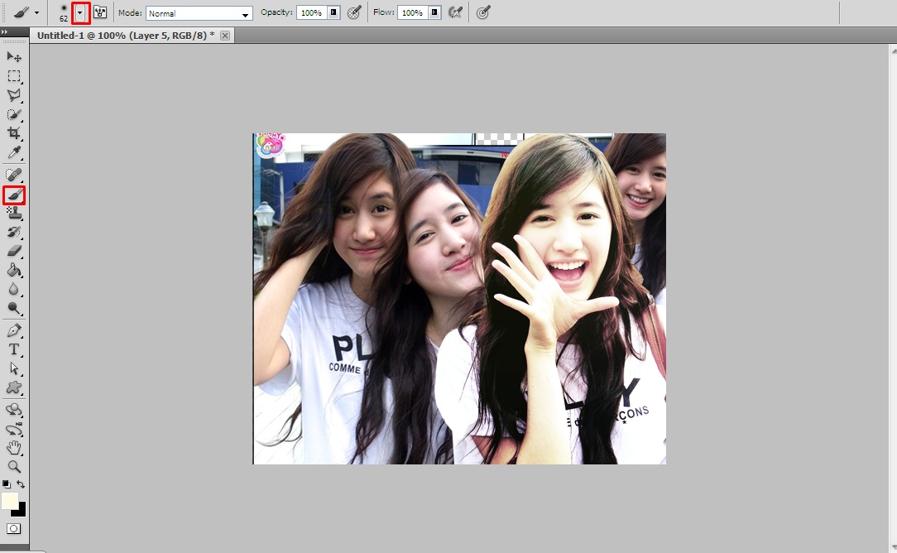Select the Polygonal Lasso tool

click(14, 95)
